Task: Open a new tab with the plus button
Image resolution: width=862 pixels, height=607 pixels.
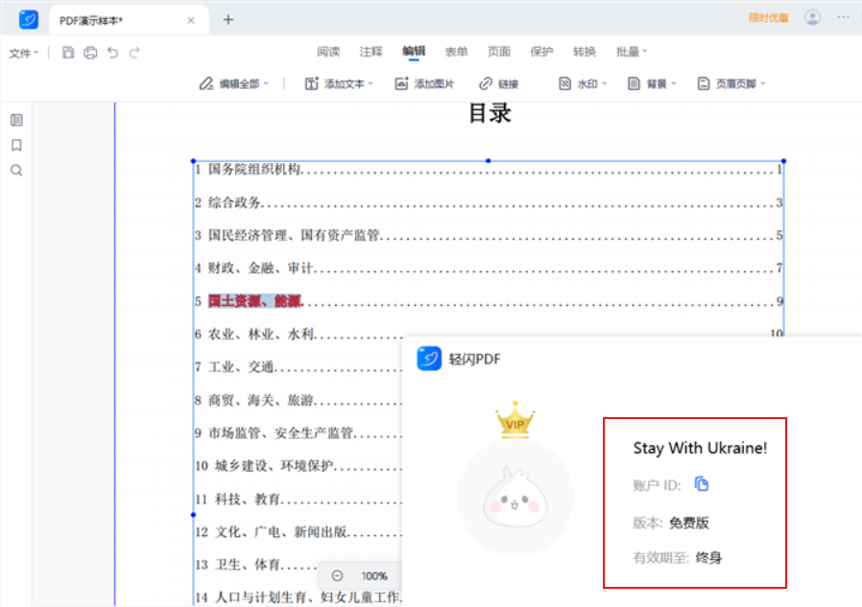Action: (228, 18)
